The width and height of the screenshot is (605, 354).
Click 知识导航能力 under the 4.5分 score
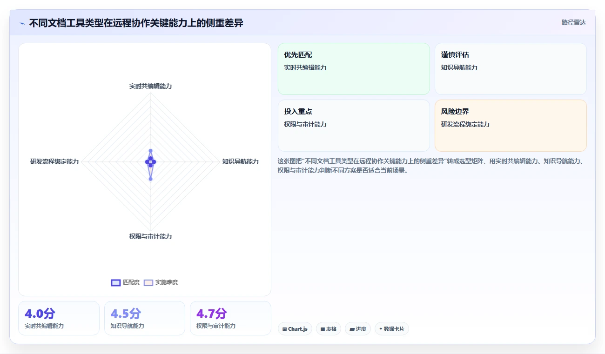click(128, 326)
